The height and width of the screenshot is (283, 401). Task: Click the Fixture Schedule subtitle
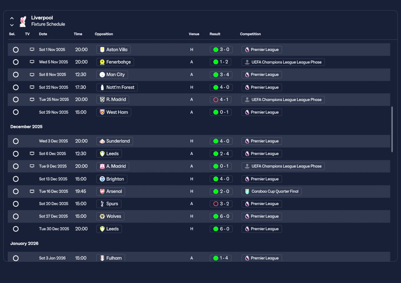(48, 24)
